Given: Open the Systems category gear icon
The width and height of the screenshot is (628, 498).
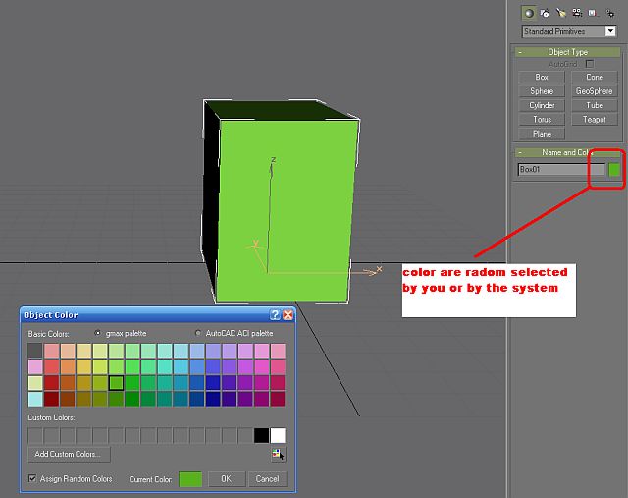Looking at the screenshot, I should 610,14.
